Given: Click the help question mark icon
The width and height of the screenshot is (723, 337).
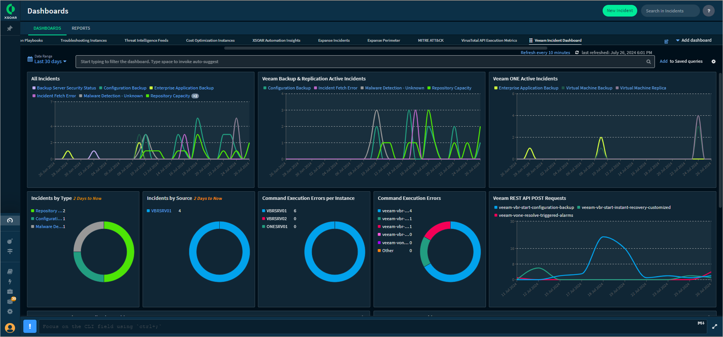Looking at the screenshot, I should [709, 11].
